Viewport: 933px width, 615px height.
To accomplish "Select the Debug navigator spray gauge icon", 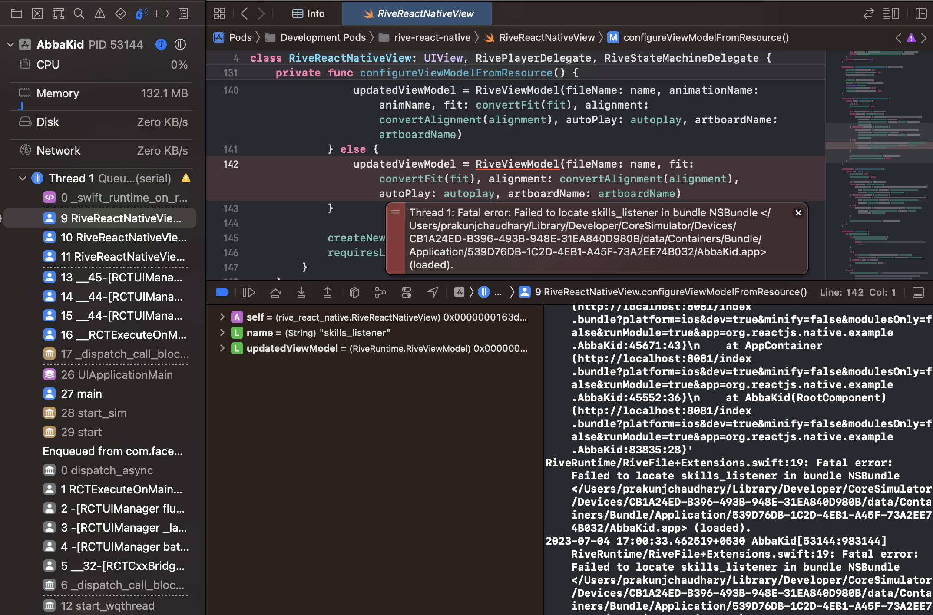I will [141, 13].
